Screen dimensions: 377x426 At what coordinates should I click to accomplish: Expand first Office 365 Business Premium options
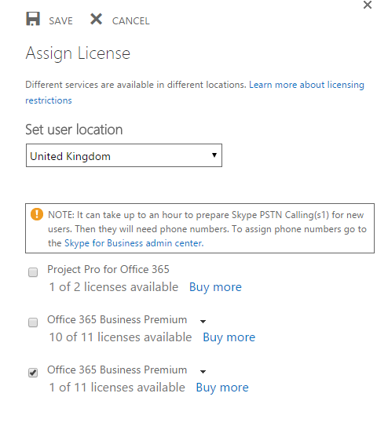point(203,322)
